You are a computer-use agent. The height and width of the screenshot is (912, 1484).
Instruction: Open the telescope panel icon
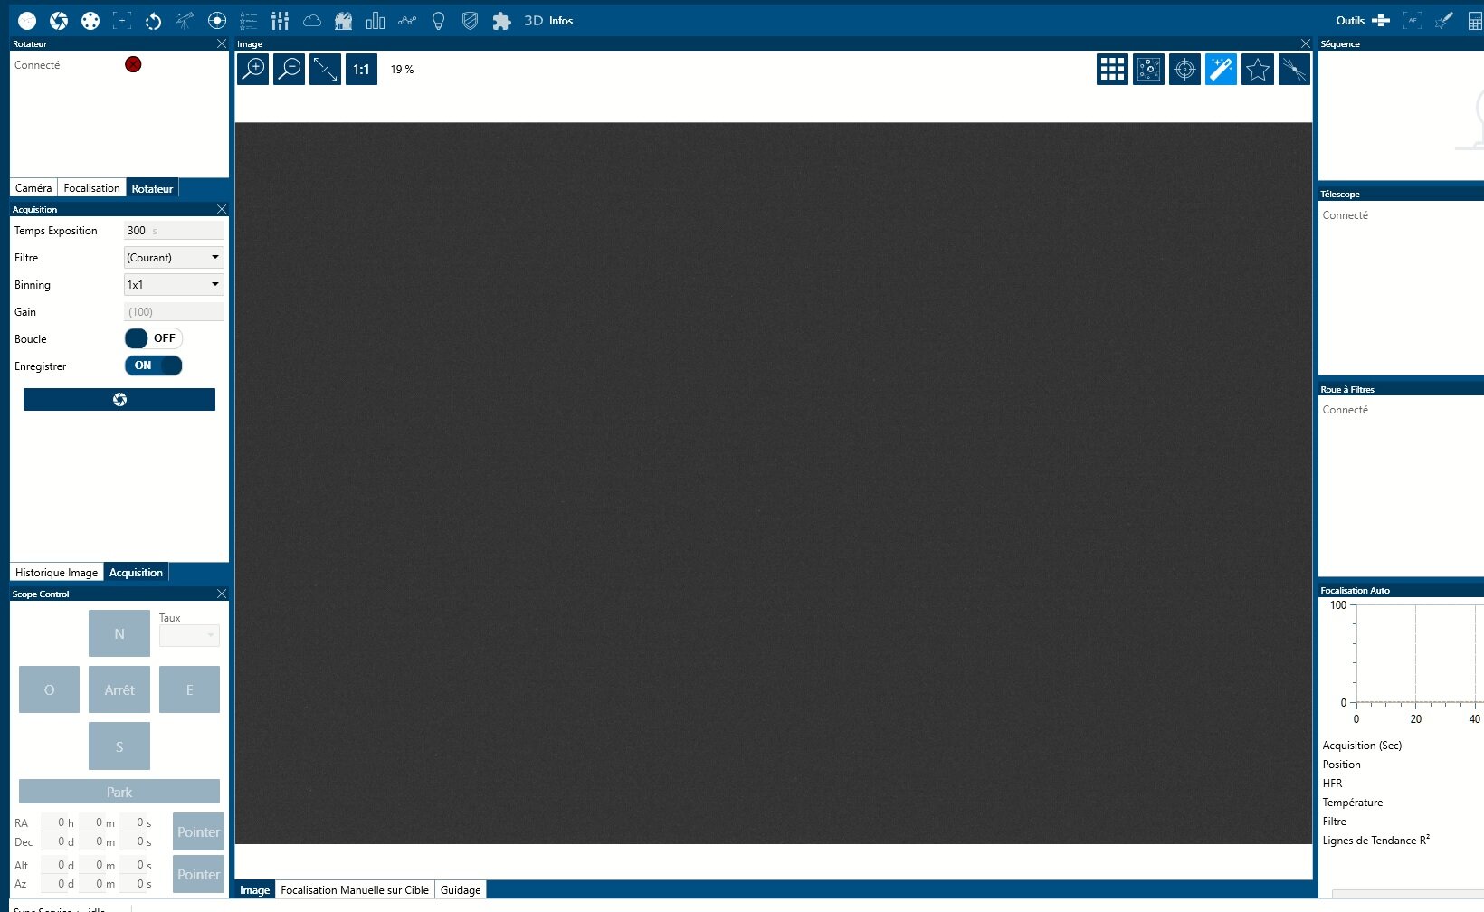(x=185, y=20)
